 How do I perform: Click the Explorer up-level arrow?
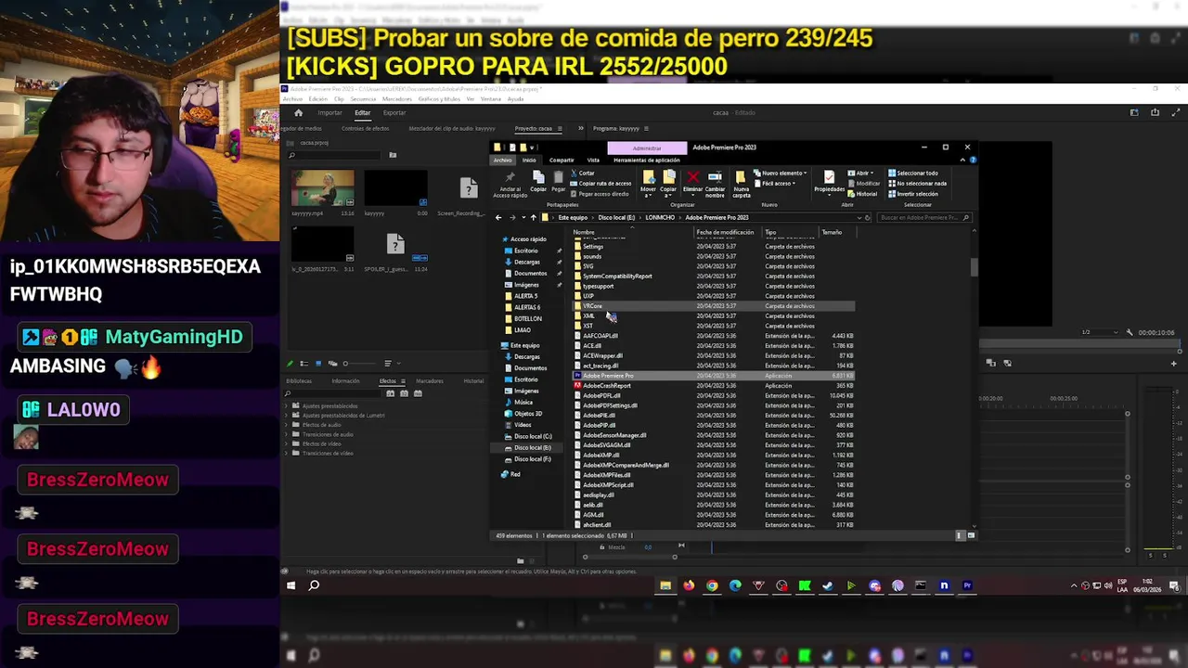(x=533, y=217)
